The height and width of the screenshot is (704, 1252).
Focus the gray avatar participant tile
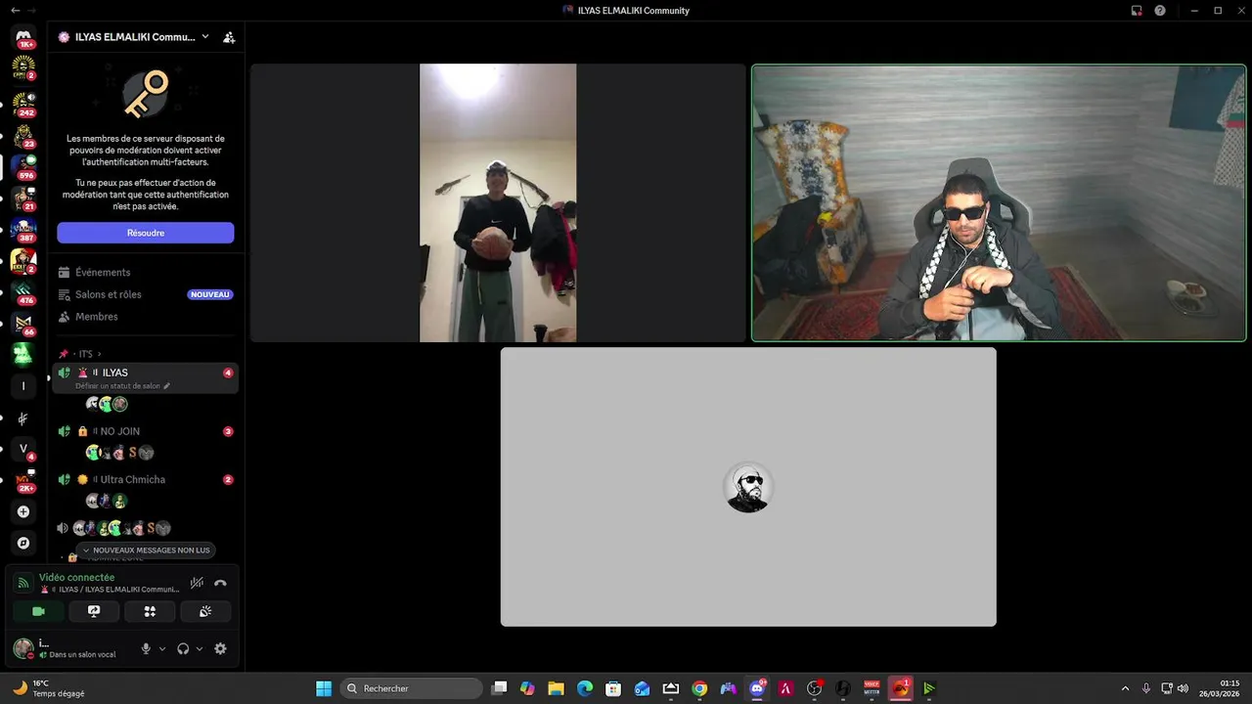[748, 487]
